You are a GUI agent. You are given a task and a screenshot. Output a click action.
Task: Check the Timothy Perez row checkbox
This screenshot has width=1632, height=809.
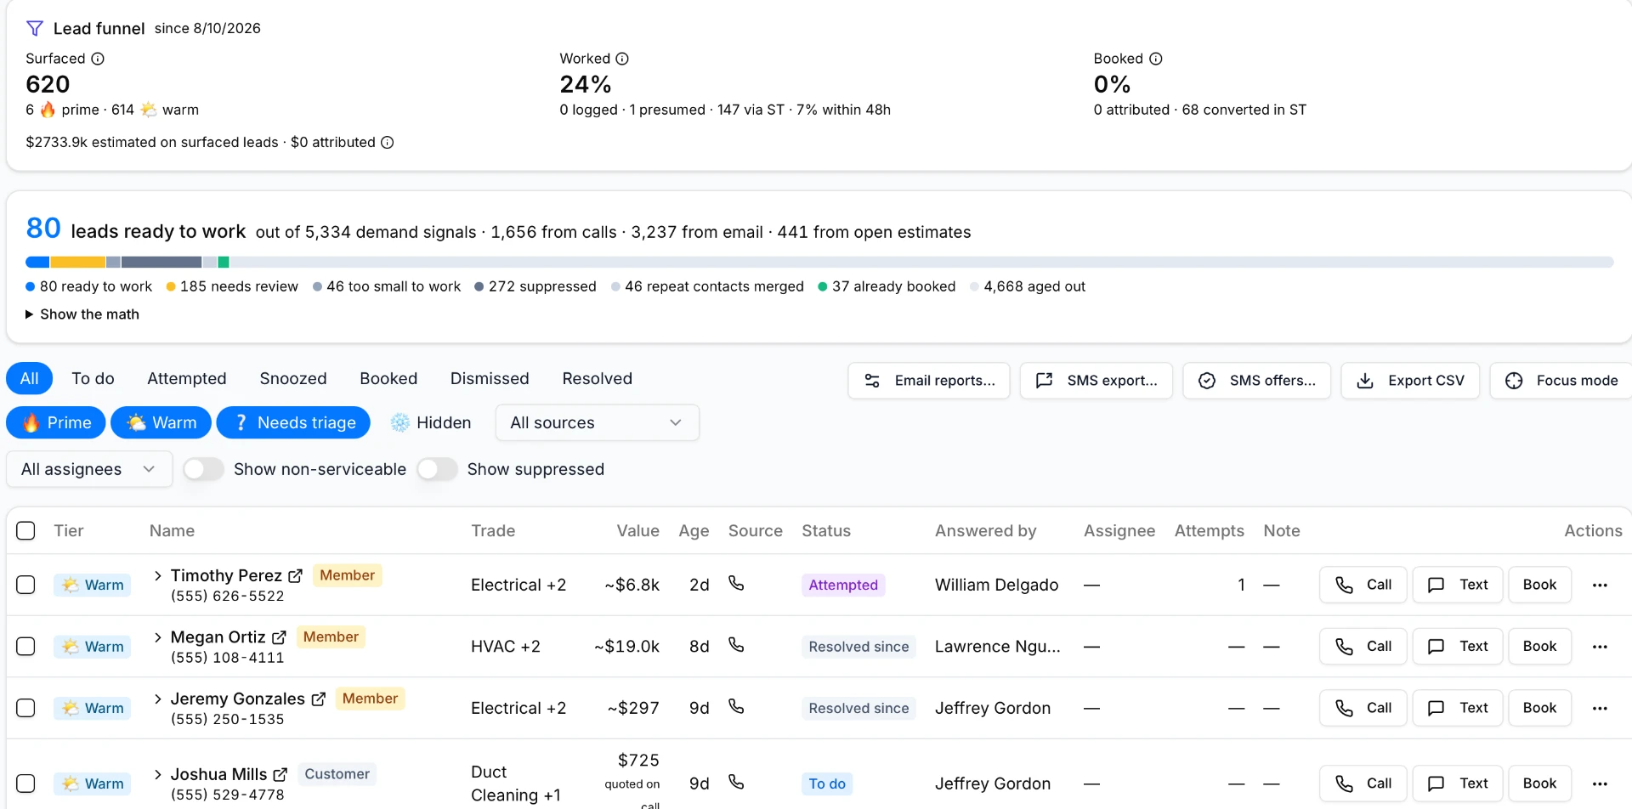(x=26, y=585)
